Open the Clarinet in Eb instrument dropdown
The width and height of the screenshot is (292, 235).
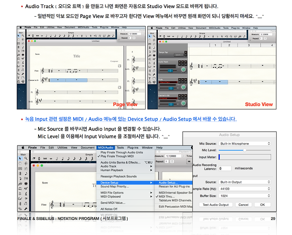[168, 98]
